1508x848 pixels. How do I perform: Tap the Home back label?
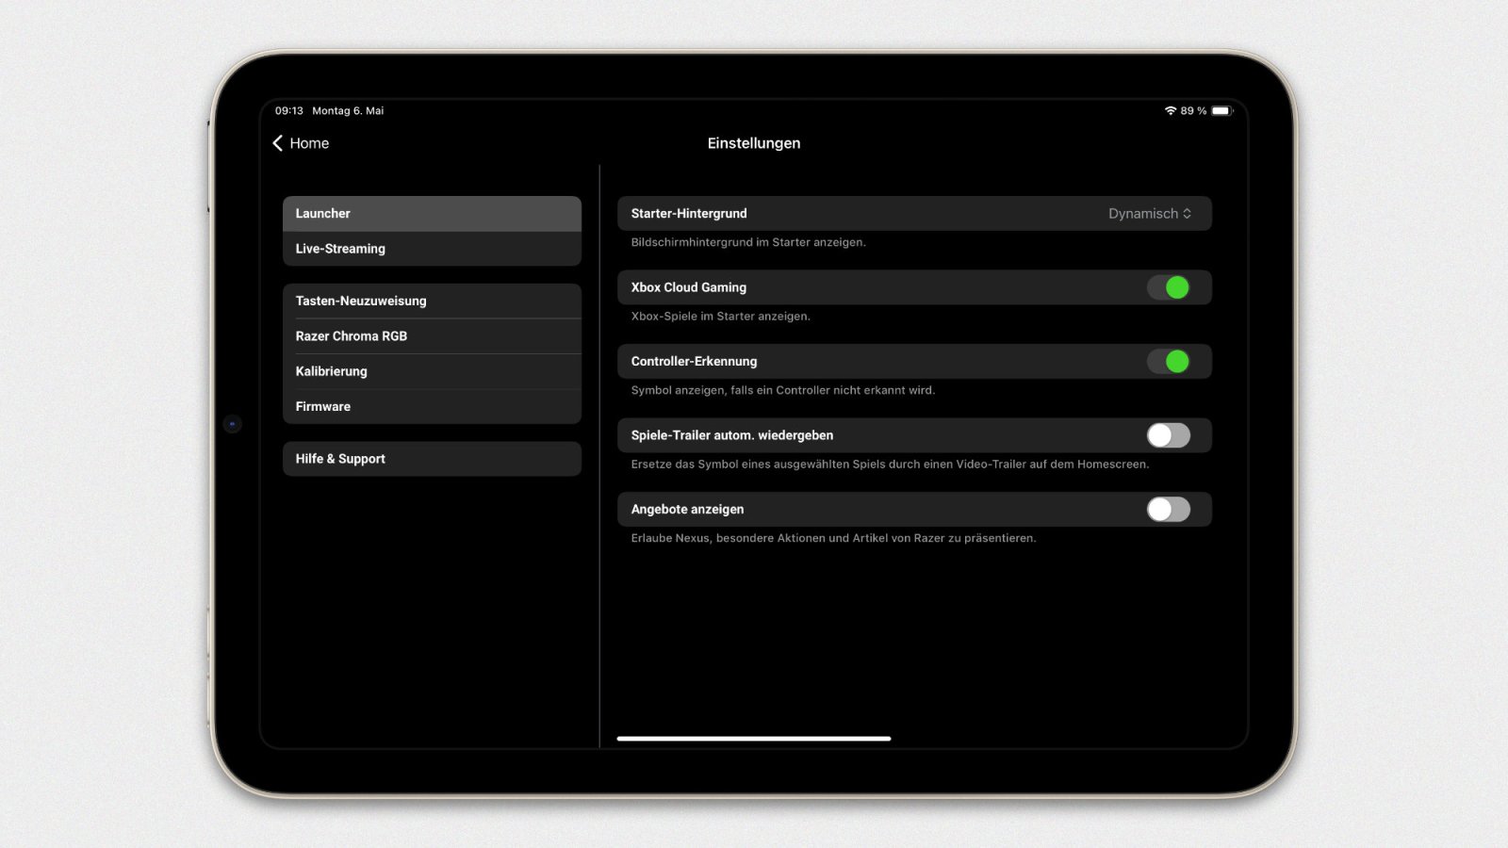tap(309, 143)
